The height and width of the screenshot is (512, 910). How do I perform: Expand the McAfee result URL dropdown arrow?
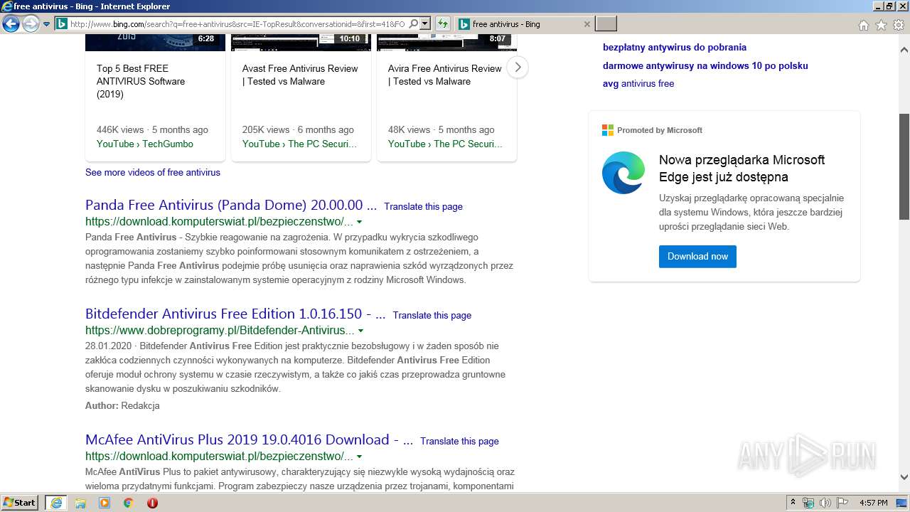359,457
